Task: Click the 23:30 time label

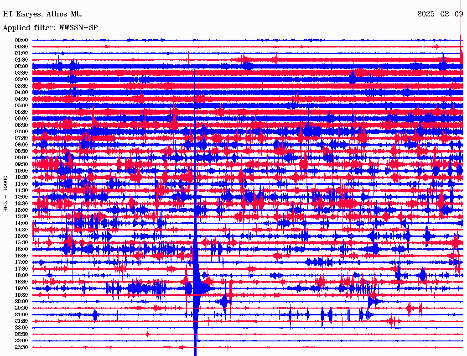Action: click(21, 347)
